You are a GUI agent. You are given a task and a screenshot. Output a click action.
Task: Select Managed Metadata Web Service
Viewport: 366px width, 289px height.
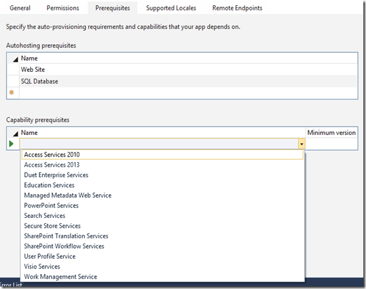pos(163,195)
